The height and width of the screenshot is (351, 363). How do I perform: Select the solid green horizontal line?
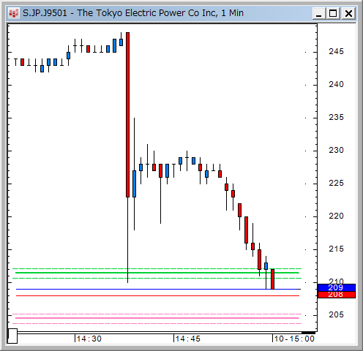(157, 273)
